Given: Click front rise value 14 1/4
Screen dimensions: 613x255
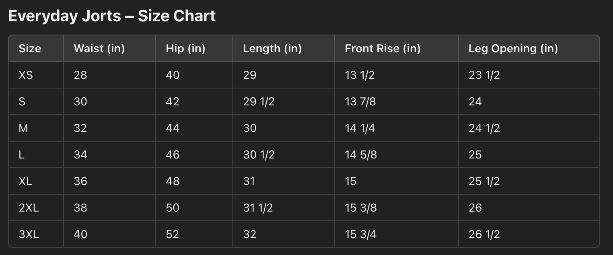Looking at the screenshot, I should [360, 128].
